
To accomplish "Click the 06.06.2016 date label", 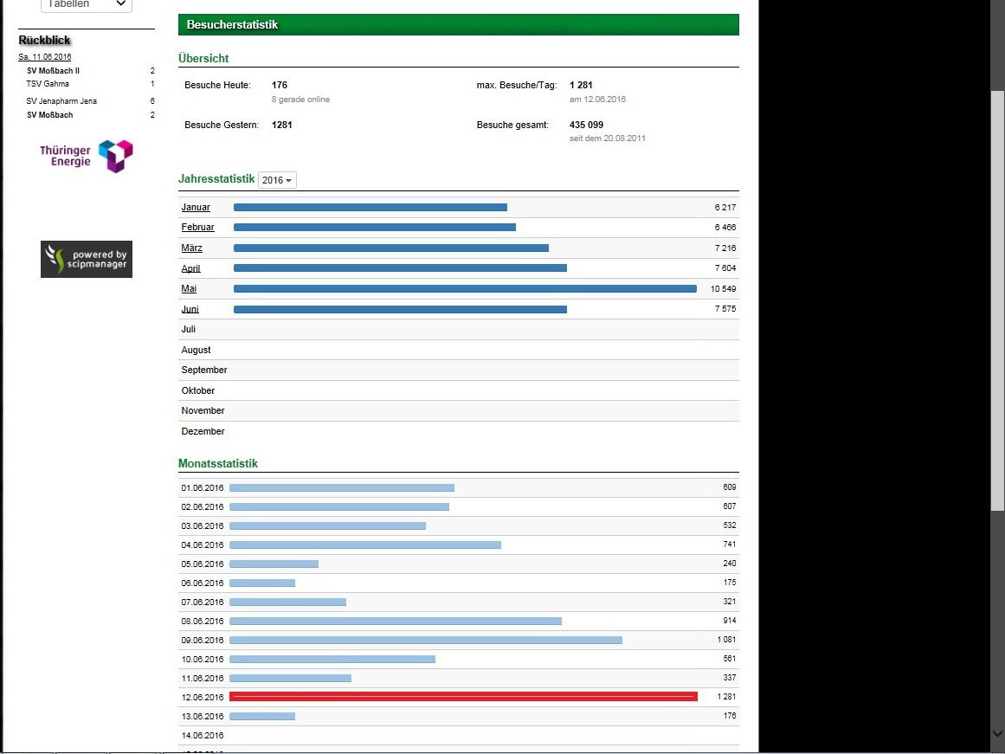I will coord(203,583).
